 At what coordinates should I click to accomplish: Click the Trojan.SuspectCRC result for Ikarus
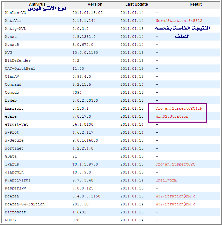pos(175,164)
